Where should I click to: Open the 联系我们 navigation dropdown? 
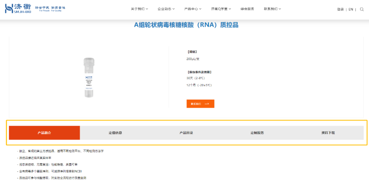click(x=272, y=9)
